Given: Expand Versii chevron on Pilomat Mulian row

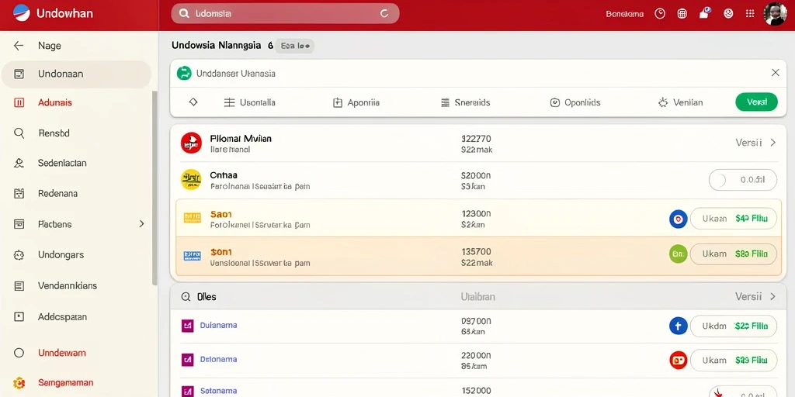Looking at the screenshot, I should click(x=773, y=143).
